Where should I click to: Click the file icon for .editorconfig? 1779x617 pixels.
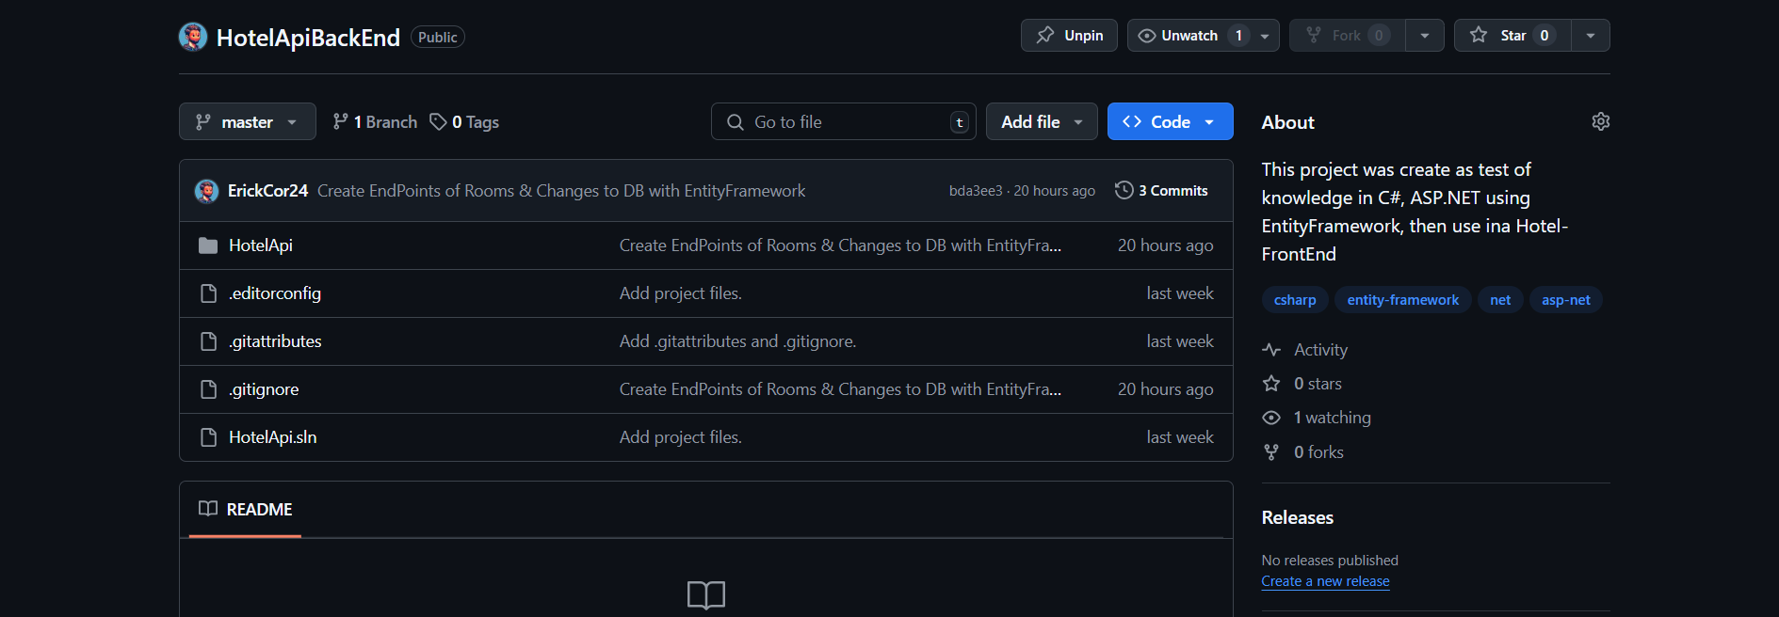click(x=208, y=293)
